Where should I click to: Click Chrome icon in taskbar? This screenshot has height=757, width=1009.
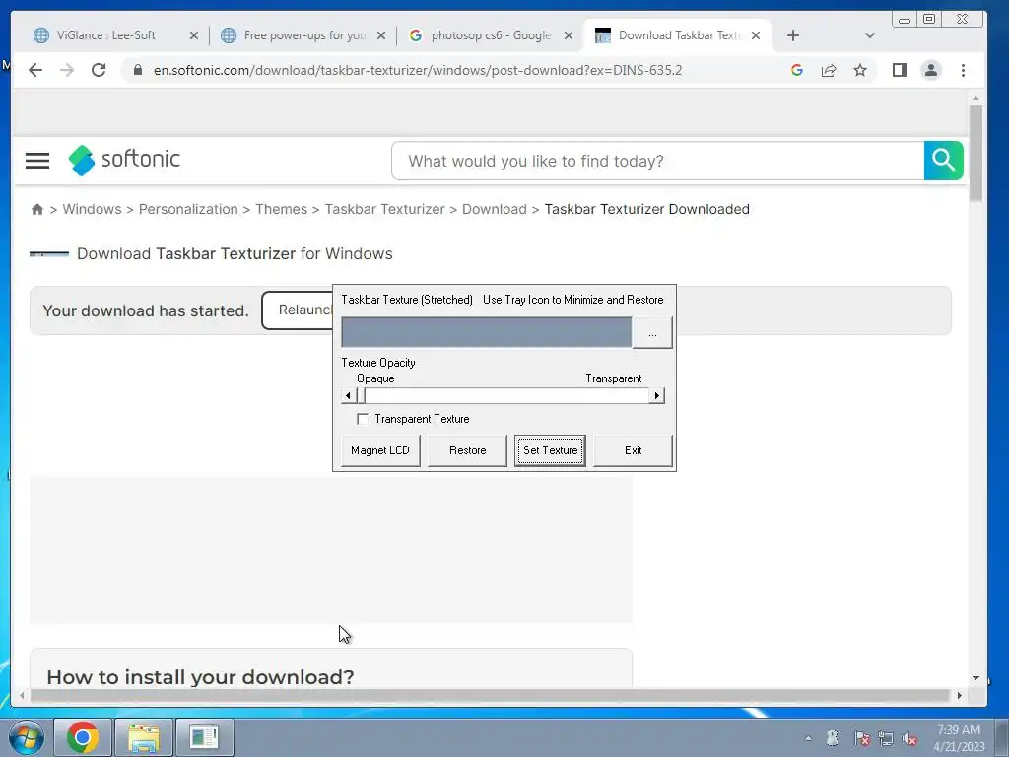click(x=83, y=737)
